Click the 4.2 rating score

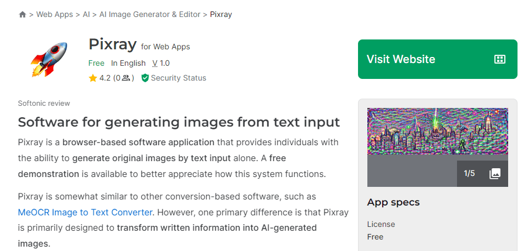(x=105, y=78)
